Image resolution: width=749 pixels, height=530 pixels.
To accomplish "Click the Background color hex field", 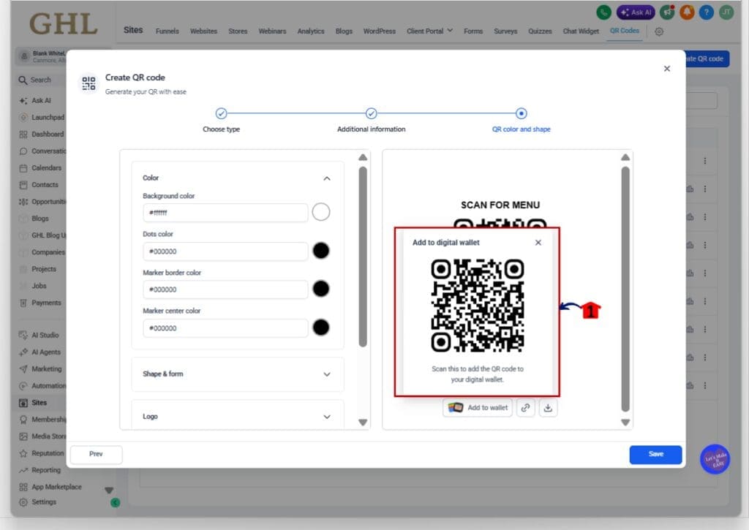I will click(x=225, y=213).
